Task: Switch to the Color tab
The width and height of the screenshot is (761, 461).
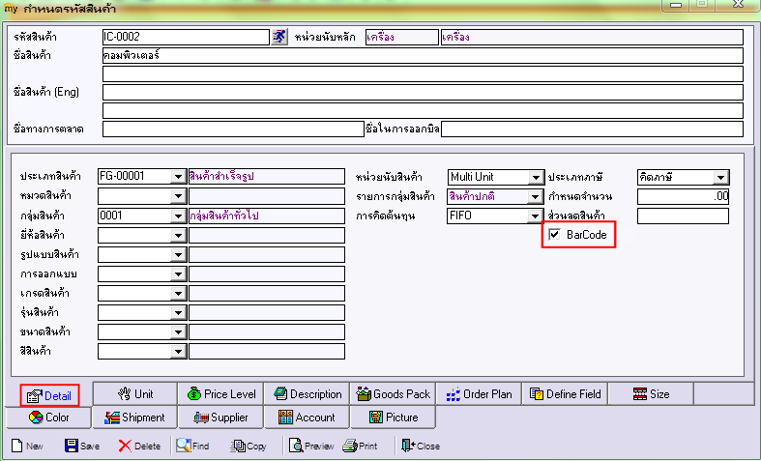Action: pos(48,418)
